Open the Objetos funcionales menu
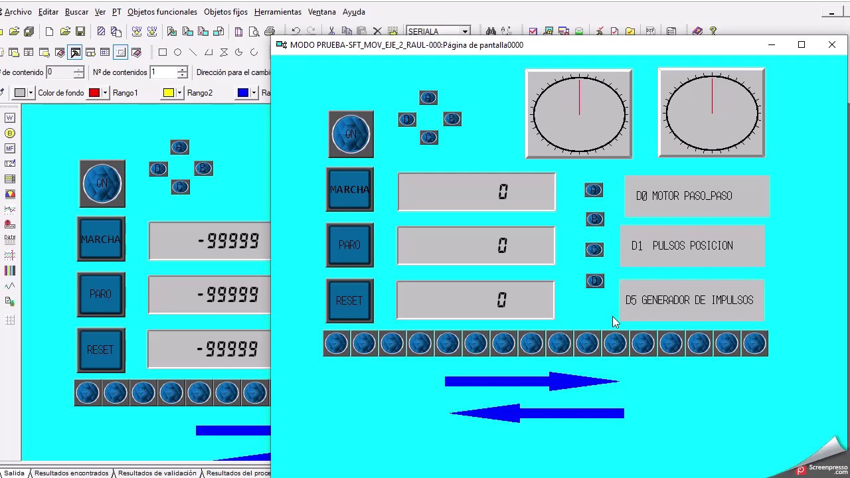The width and height of the screenshot is (850, 478). pyautogui.click(x=162, y=12)
